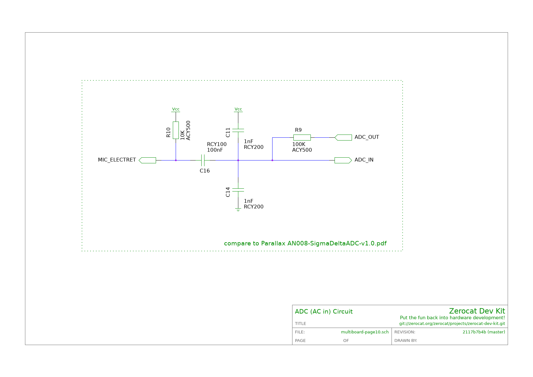Click the revision 2117b7b4b (master) text
This screenshot has width=533, height=377.
[x=484, y=332]
